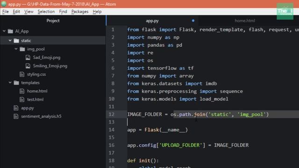Open the Packages menu
The width and height of the screenshot is (299, 168).
click(x=80, y=12)
